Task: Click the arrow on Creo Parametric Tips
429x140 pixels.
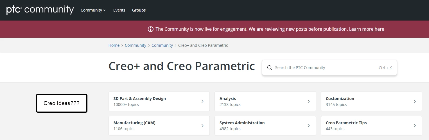Action: pos(415,126)
